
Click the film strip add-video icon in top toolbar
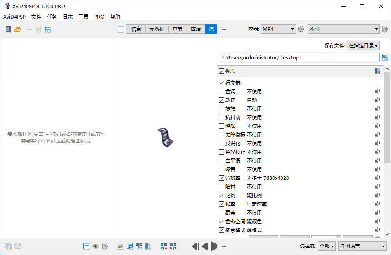[8, 29]
